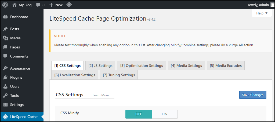Switch to JS Settings tab

point(100,66)
